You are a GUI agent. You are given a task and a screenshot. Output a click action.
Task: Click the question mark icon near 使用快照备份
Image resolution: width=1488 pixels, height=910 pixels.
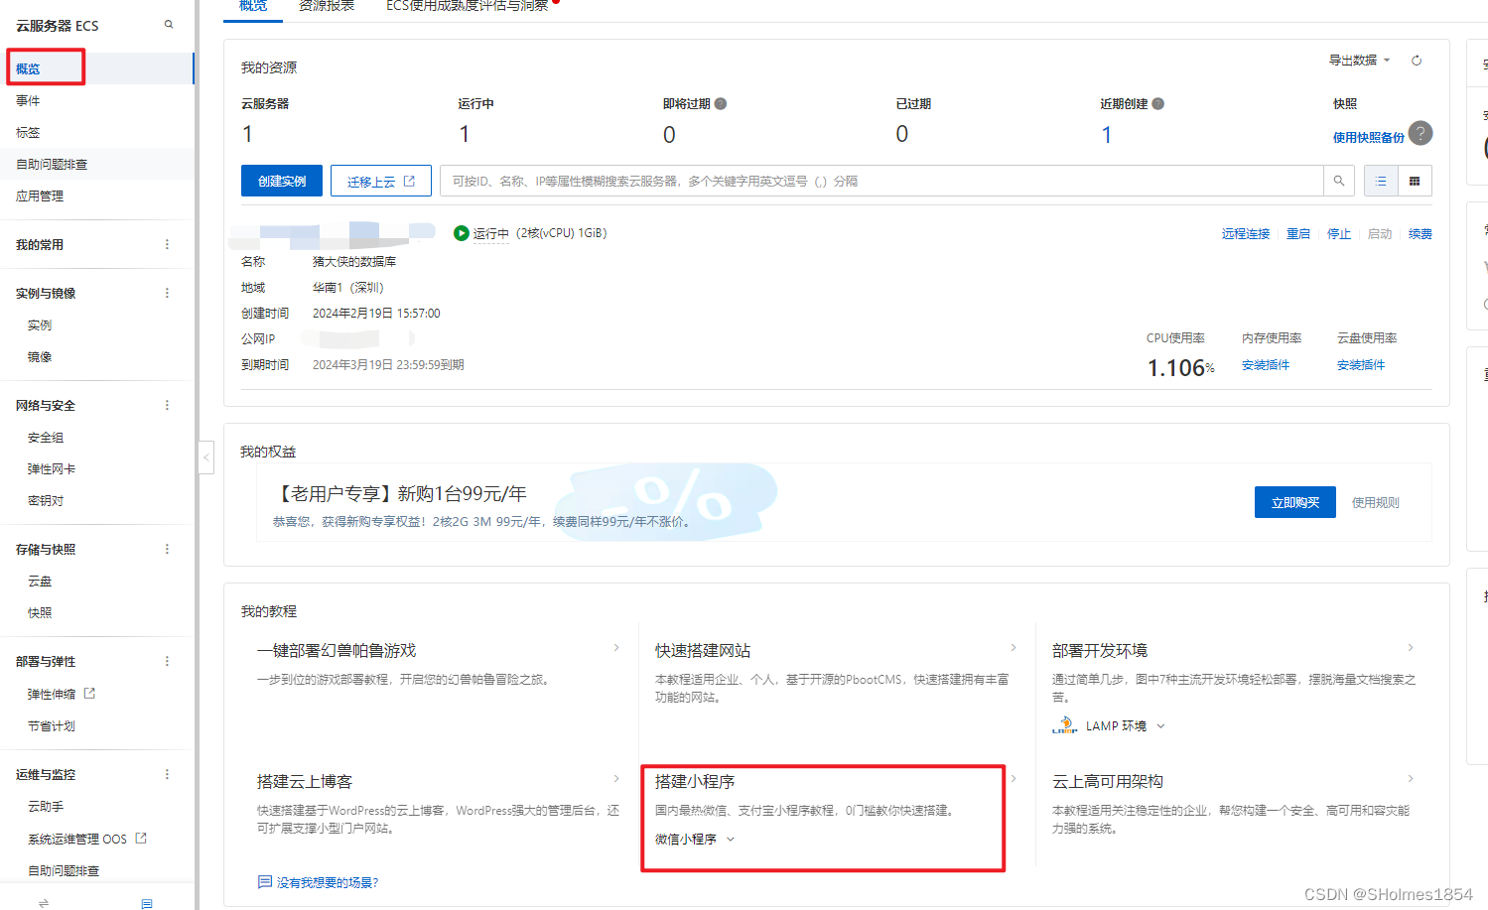(x=1420, y=133)
